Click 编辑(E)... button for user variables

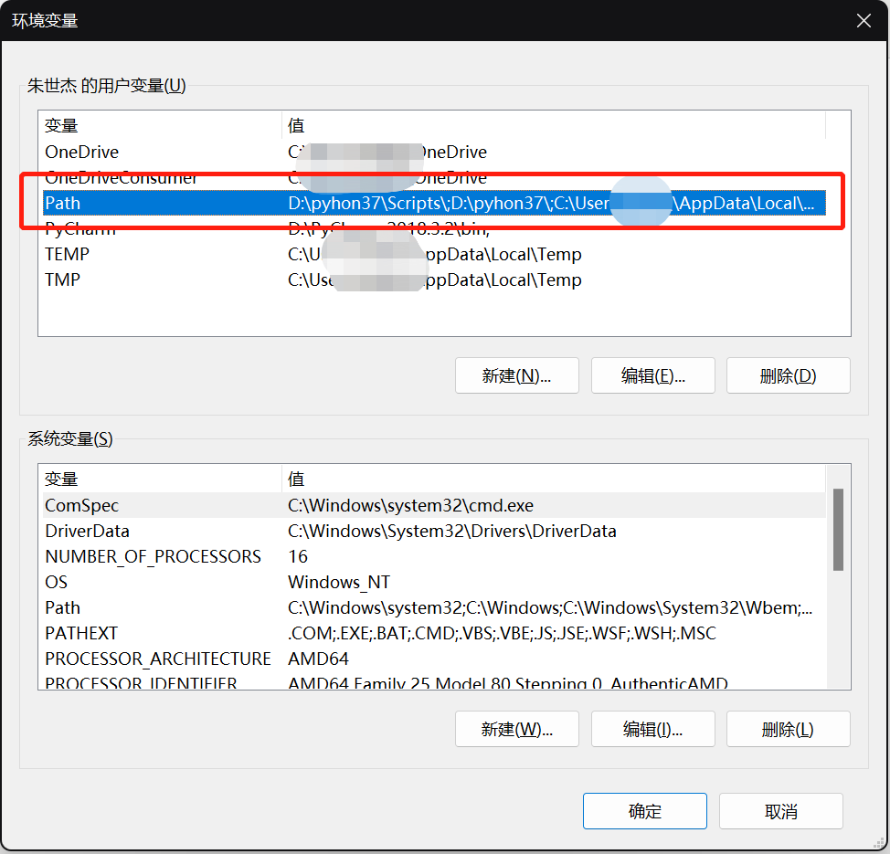[x=652, y=375]
